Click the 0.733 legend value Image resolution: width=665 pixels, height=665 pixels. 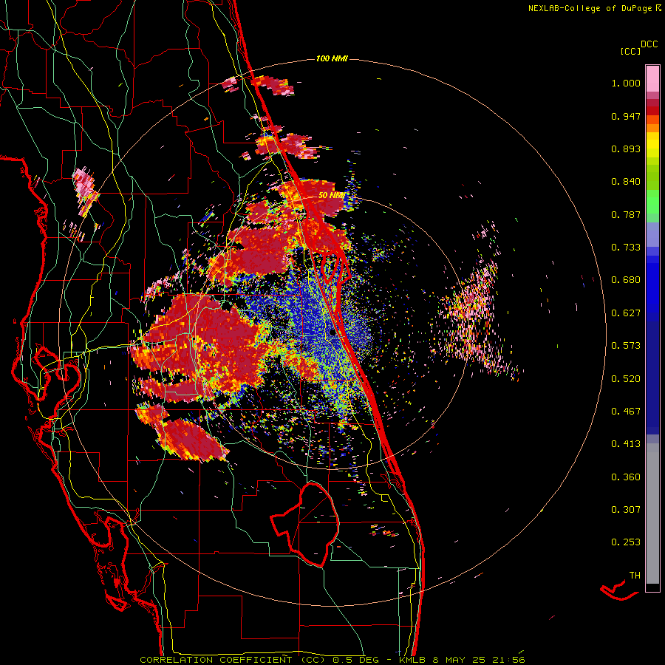626,248
